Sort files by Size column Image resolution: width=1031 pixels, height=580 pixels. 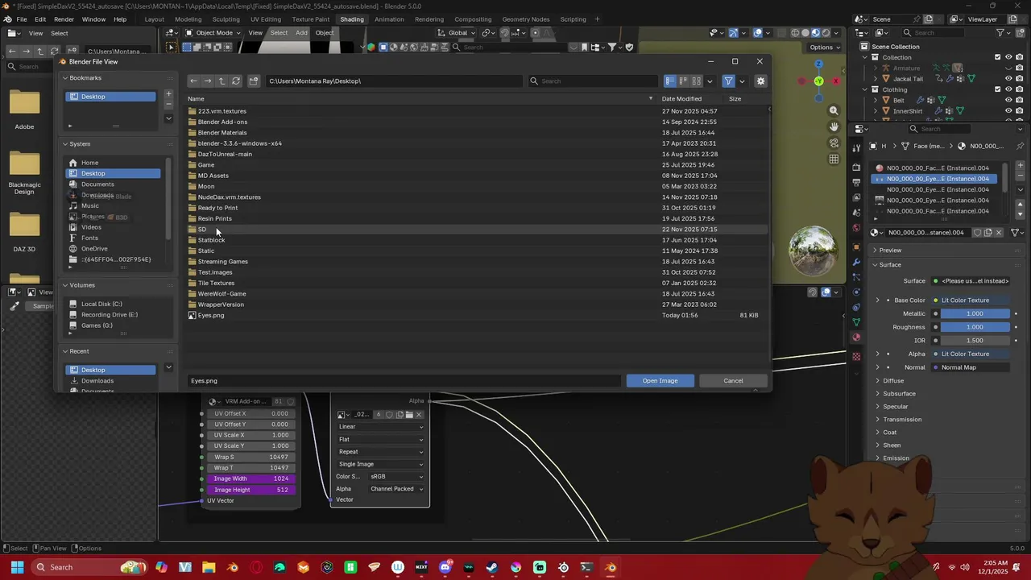tap(735, 98)
